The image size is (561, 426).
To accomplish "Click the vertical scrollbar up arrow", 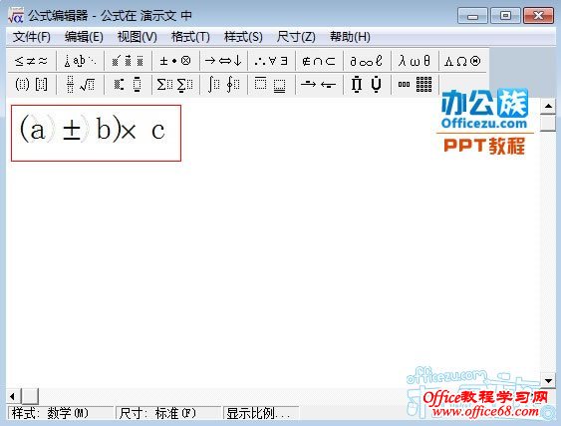I will (x=548, y=106).
